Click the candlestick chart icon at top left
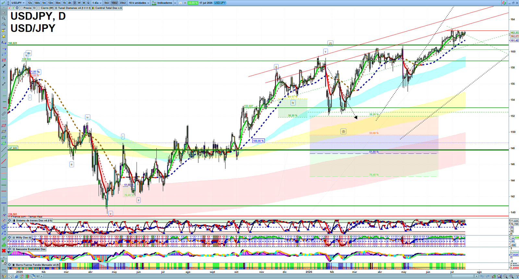The image size is (519, 279). coord(3,3)
